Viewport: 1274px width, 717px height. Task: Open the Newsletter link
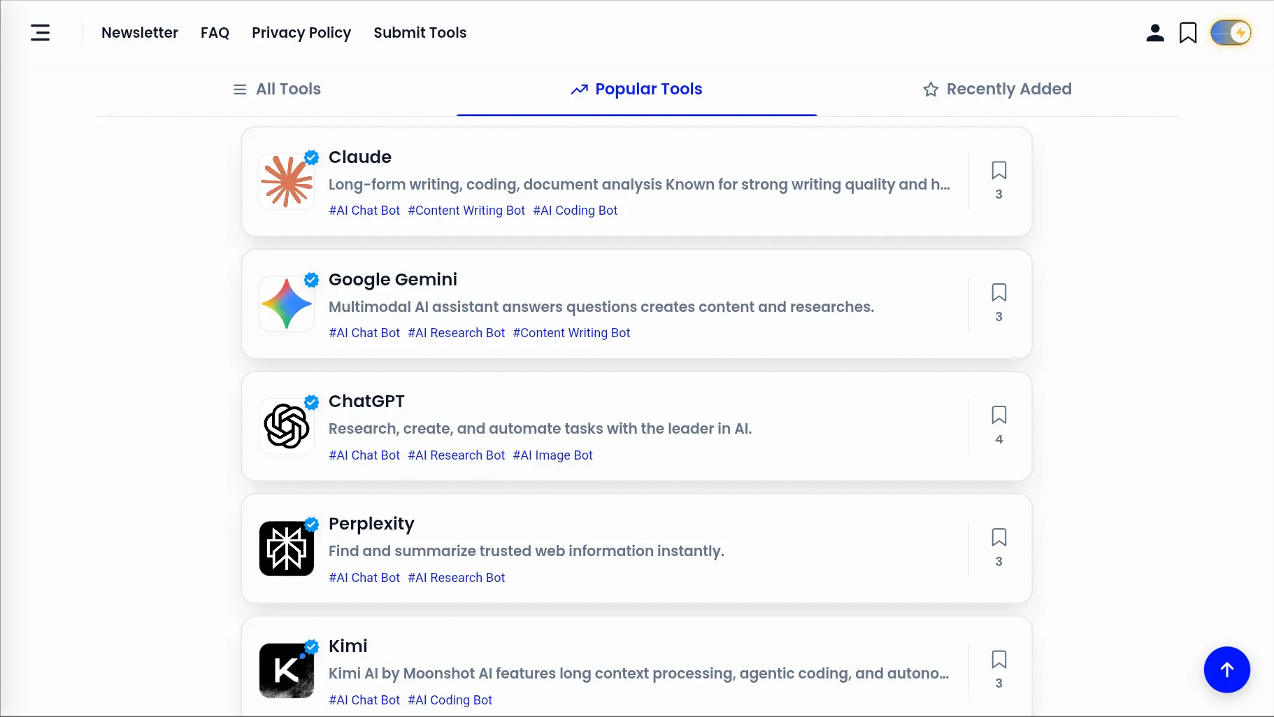(140, 33)
